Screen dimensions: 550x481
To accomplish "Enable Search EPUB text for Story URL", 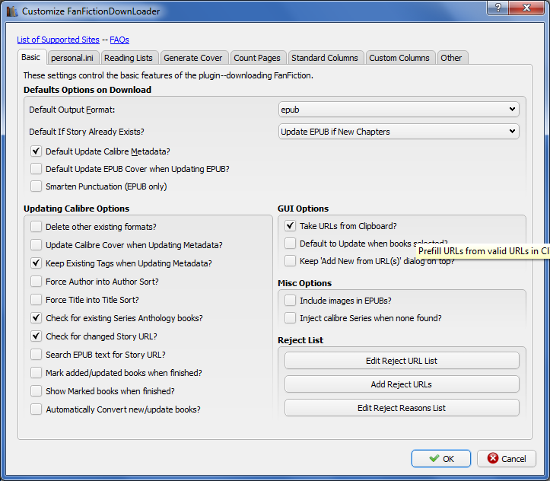I will click(36, 355).
